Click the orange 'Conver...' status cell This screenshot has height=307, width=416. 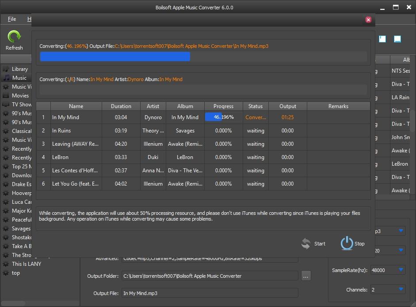pos(256,117)
